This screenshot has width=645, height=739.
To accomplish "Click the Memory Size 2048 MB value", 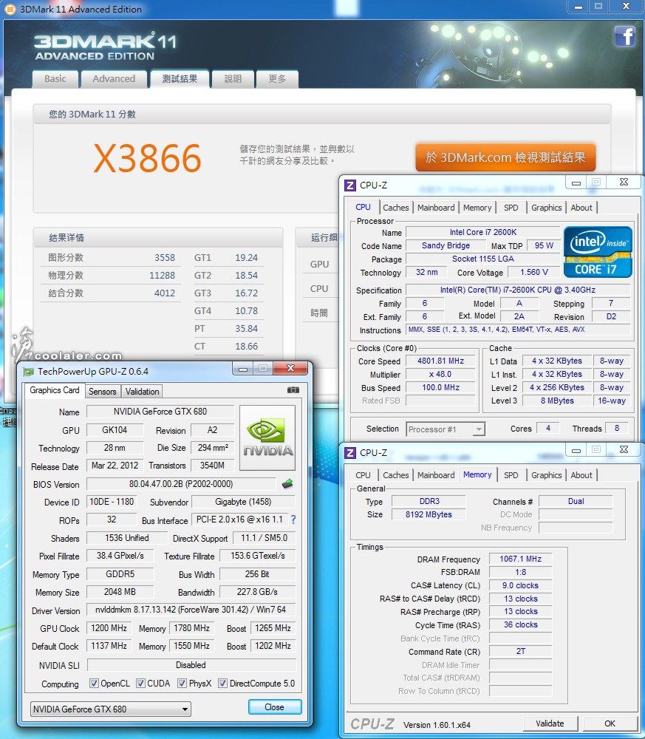I will (120, 592).
